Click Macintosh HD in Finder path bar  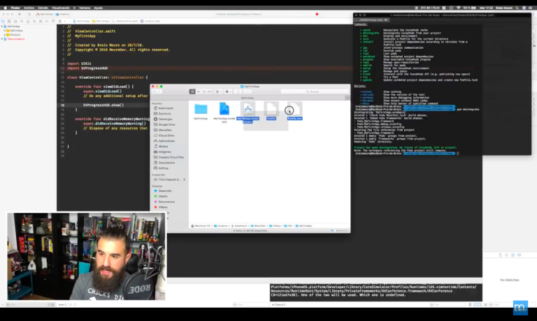coord(201,226)
